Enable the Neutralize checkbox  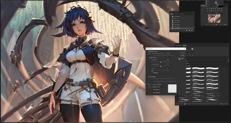point(152,73)
